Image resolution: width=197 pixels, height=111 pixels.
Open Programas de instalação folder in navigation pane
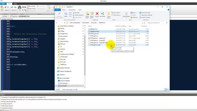pyautogui.click(x=67, y=54)
